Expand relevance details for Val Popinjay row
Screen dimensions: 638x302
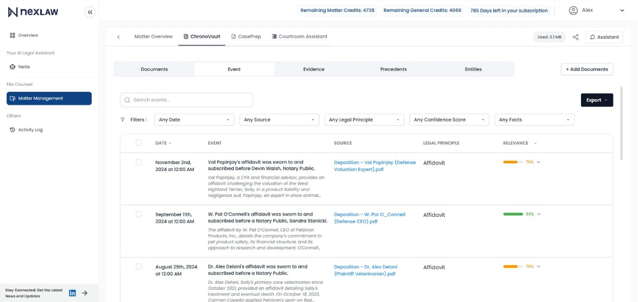pyautogui.click(x=539, y=162)
